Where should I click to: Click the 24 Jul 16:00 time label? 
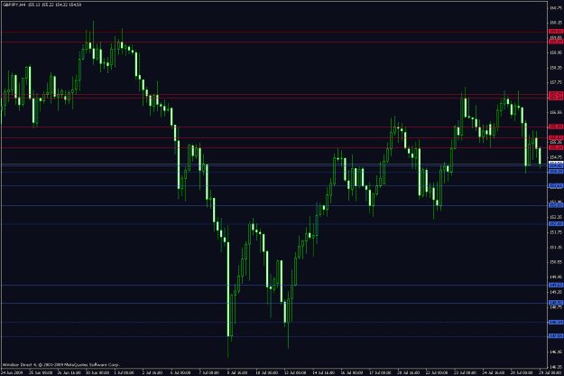pos(493,372)
